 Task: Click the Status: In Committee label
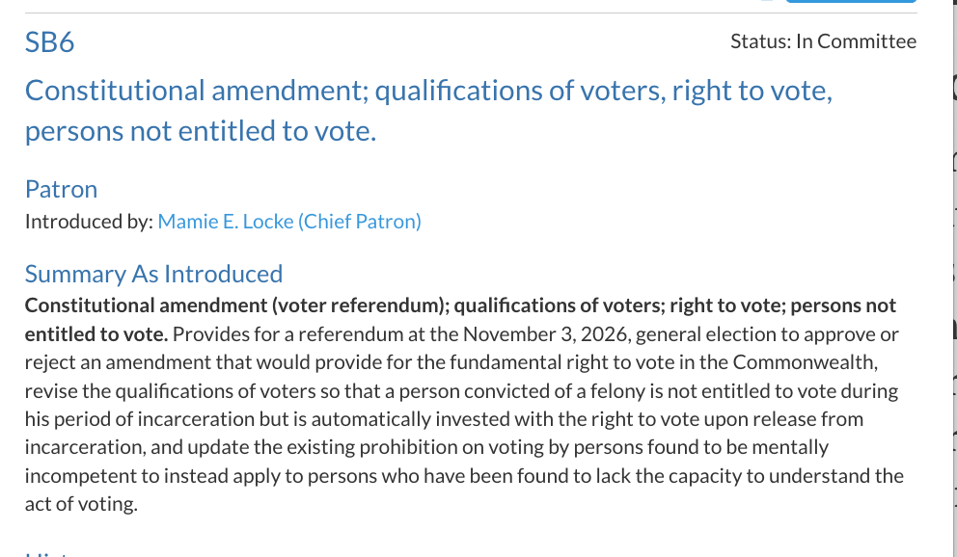point(823,40)
